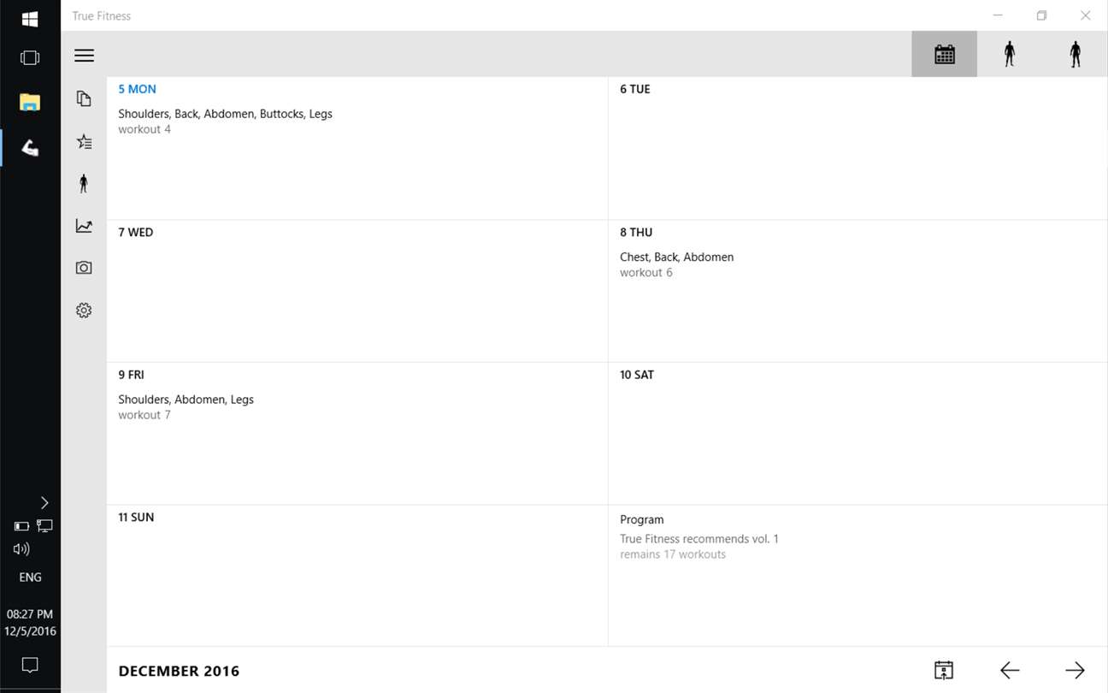Image resolution: width=1108 pixels, height=693 pixels.
Task: Open the progress chart icon
Action: [84, 226]
